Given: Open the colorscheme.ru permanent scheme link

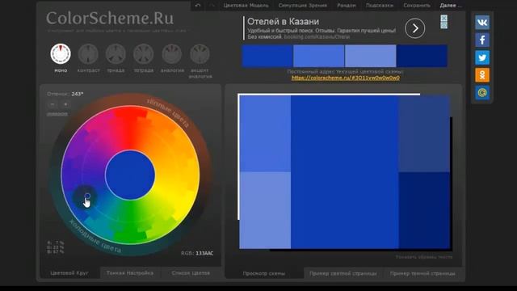Looking at the screenshot, I should click(x=346, y=78).
